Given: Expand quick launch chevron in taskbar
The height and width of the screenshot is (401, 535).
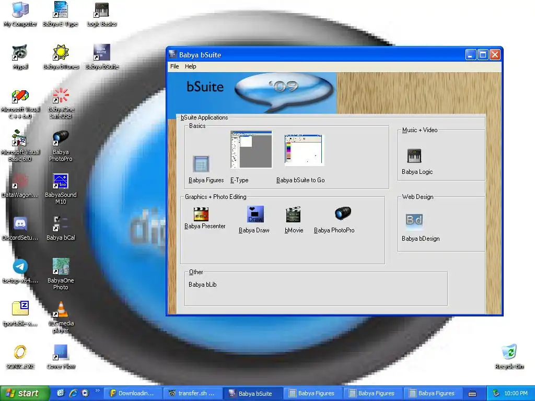Looking at the screenshot, I should coord(98,391).
